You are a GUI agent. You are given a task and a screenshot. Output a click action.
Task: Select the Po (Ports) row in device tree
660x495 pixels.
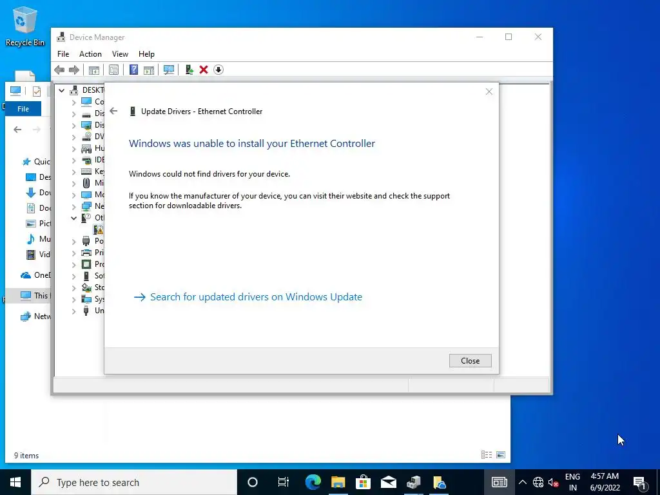pyautogui.click(x=93, y=241)
